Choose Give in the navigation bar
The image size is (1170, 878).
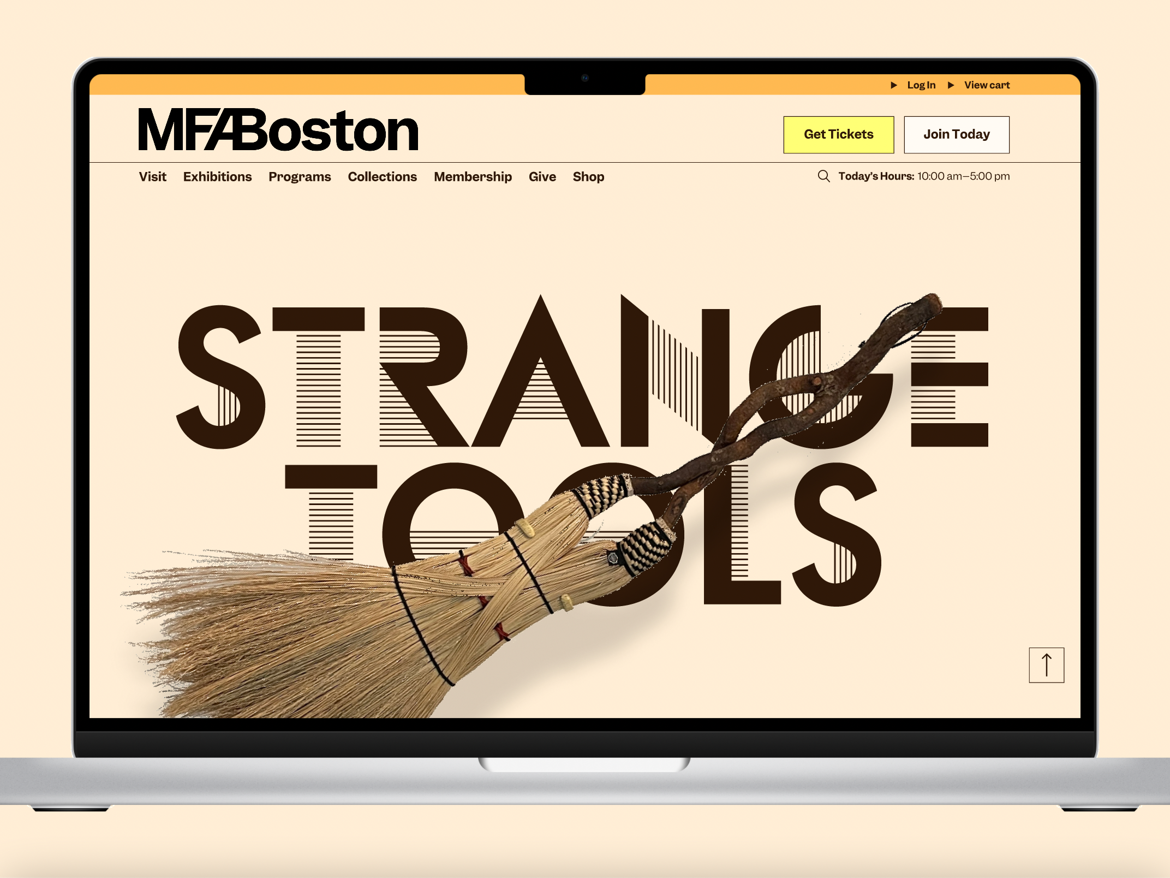[x=542, y=177]
